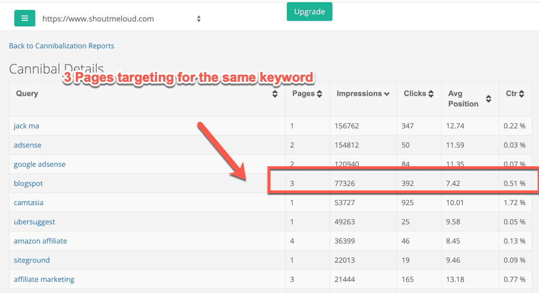
Task: Select clicks value 165
Action: point(408,280)
